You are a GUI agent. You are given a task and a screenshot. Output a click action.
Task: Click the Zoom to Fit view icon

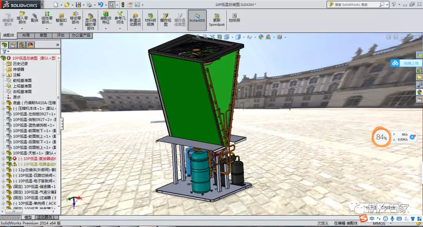coord(198,37)
